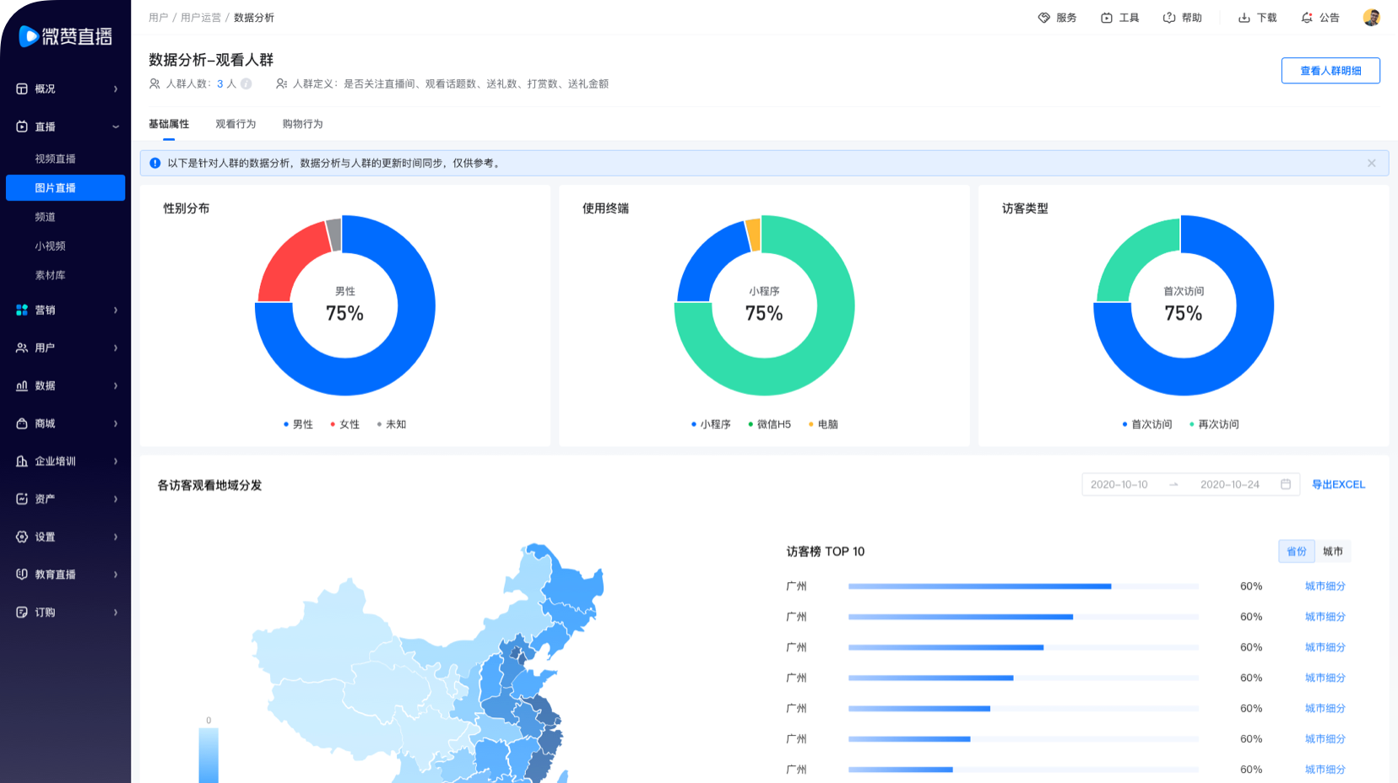The image size is (1398, 783).
Task: Click the 导出EXCEL link
Action: coord(1338,484)
